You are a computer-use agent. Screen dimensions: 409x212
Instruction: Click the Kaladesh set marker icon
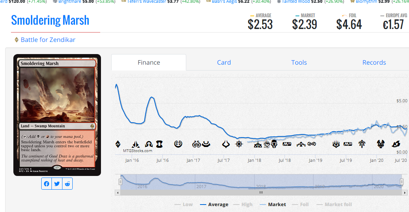[178, 144]
